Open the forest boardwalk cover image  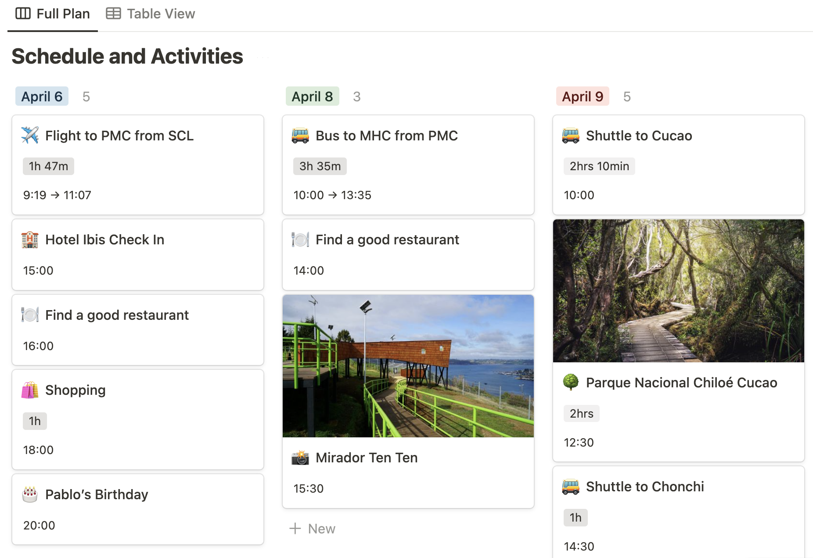(679, 291)
